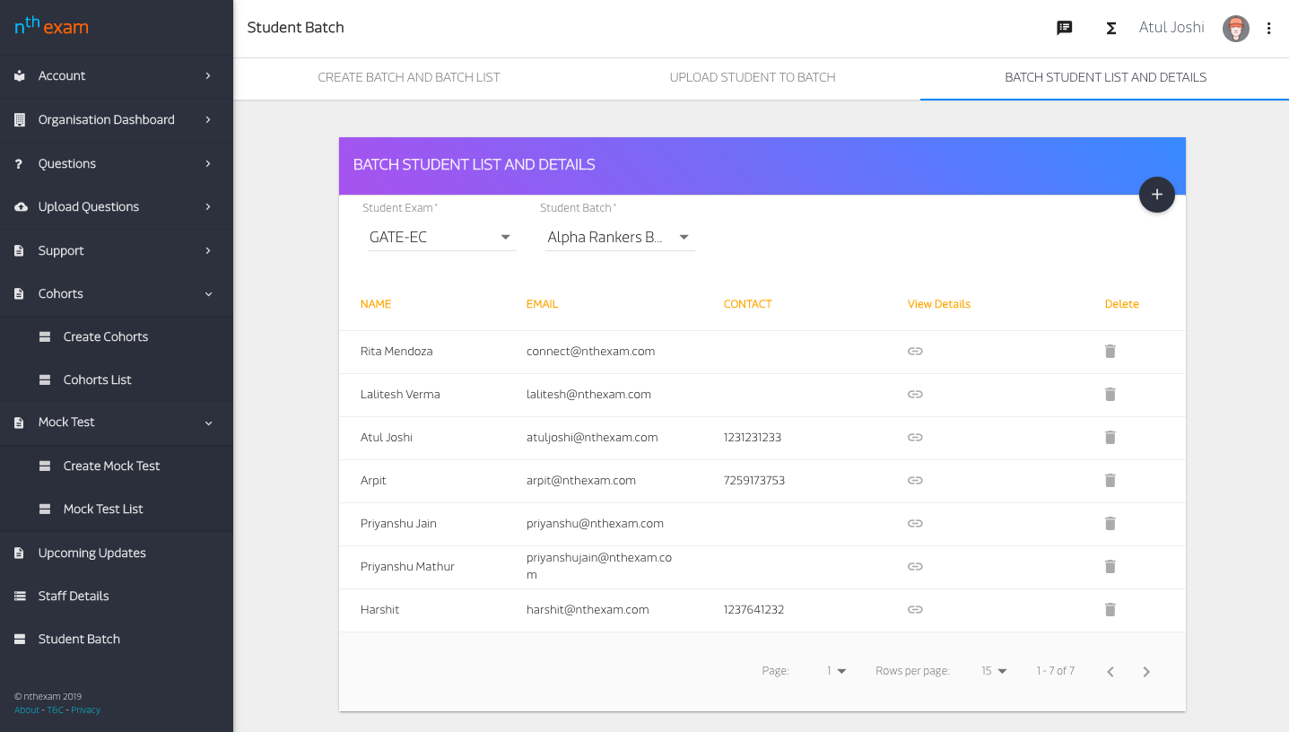Open the three-dot more options menu
This screenshot has width=1289, height=732.
coord(1268,28)
